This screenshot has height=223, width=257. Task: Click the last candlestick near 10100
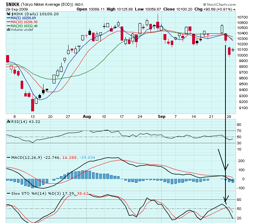(233, 50)
